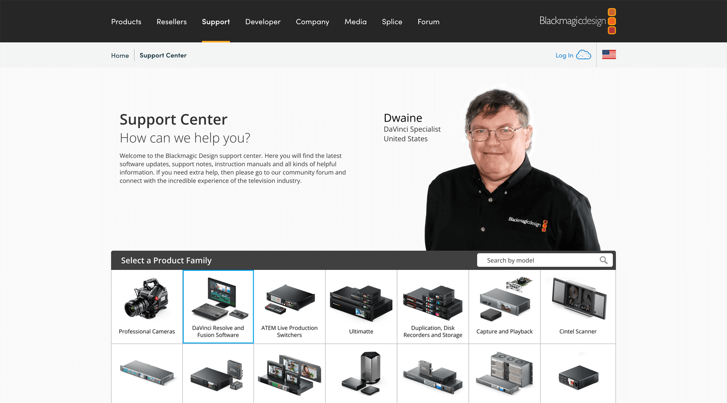727x403 pixels.
Task: Click the tall modular card rack tile
Action: coord(505,373)
